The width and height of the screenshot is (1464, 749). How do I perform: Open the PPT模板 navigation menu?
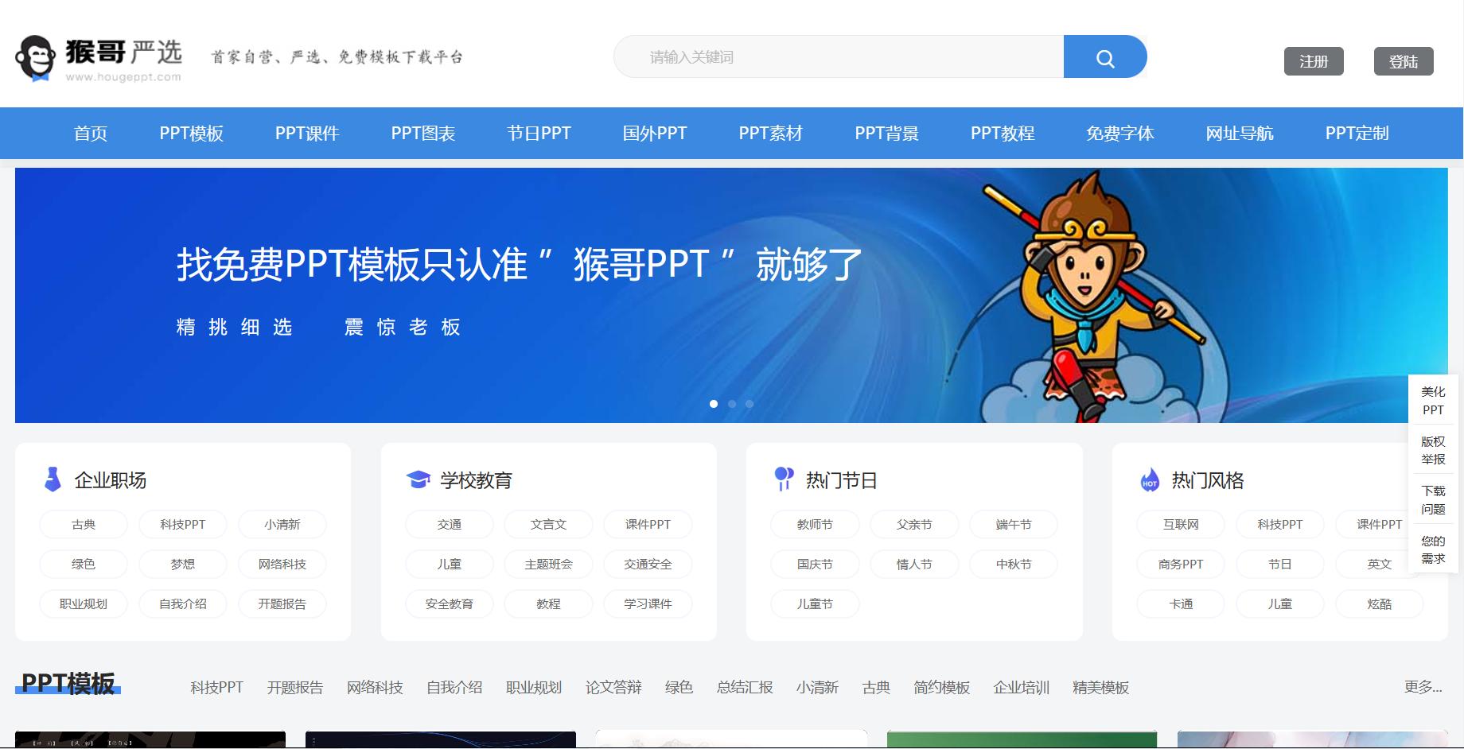(x=192, y=133)
